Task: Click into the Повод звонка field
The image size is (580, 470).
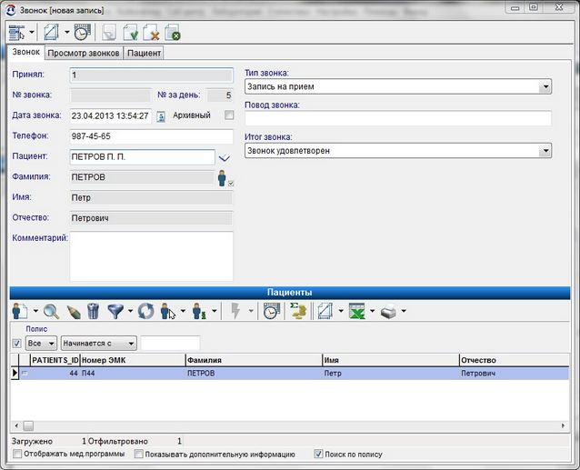Action: pos(398,118)
